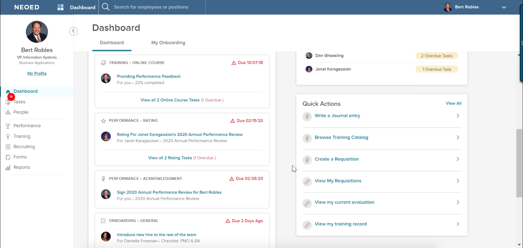Open Reports in the sidebar

pyautogui.click(x=22, y=167)
